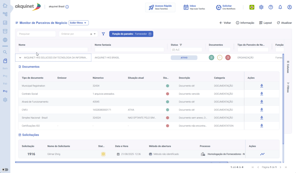Click Voltar to go back

pos(225,23)
